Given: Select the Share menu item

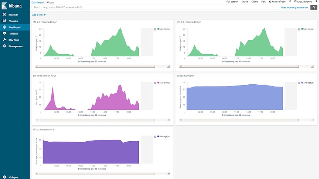Looking at the screenshot, I should click(x=244, y=2).
